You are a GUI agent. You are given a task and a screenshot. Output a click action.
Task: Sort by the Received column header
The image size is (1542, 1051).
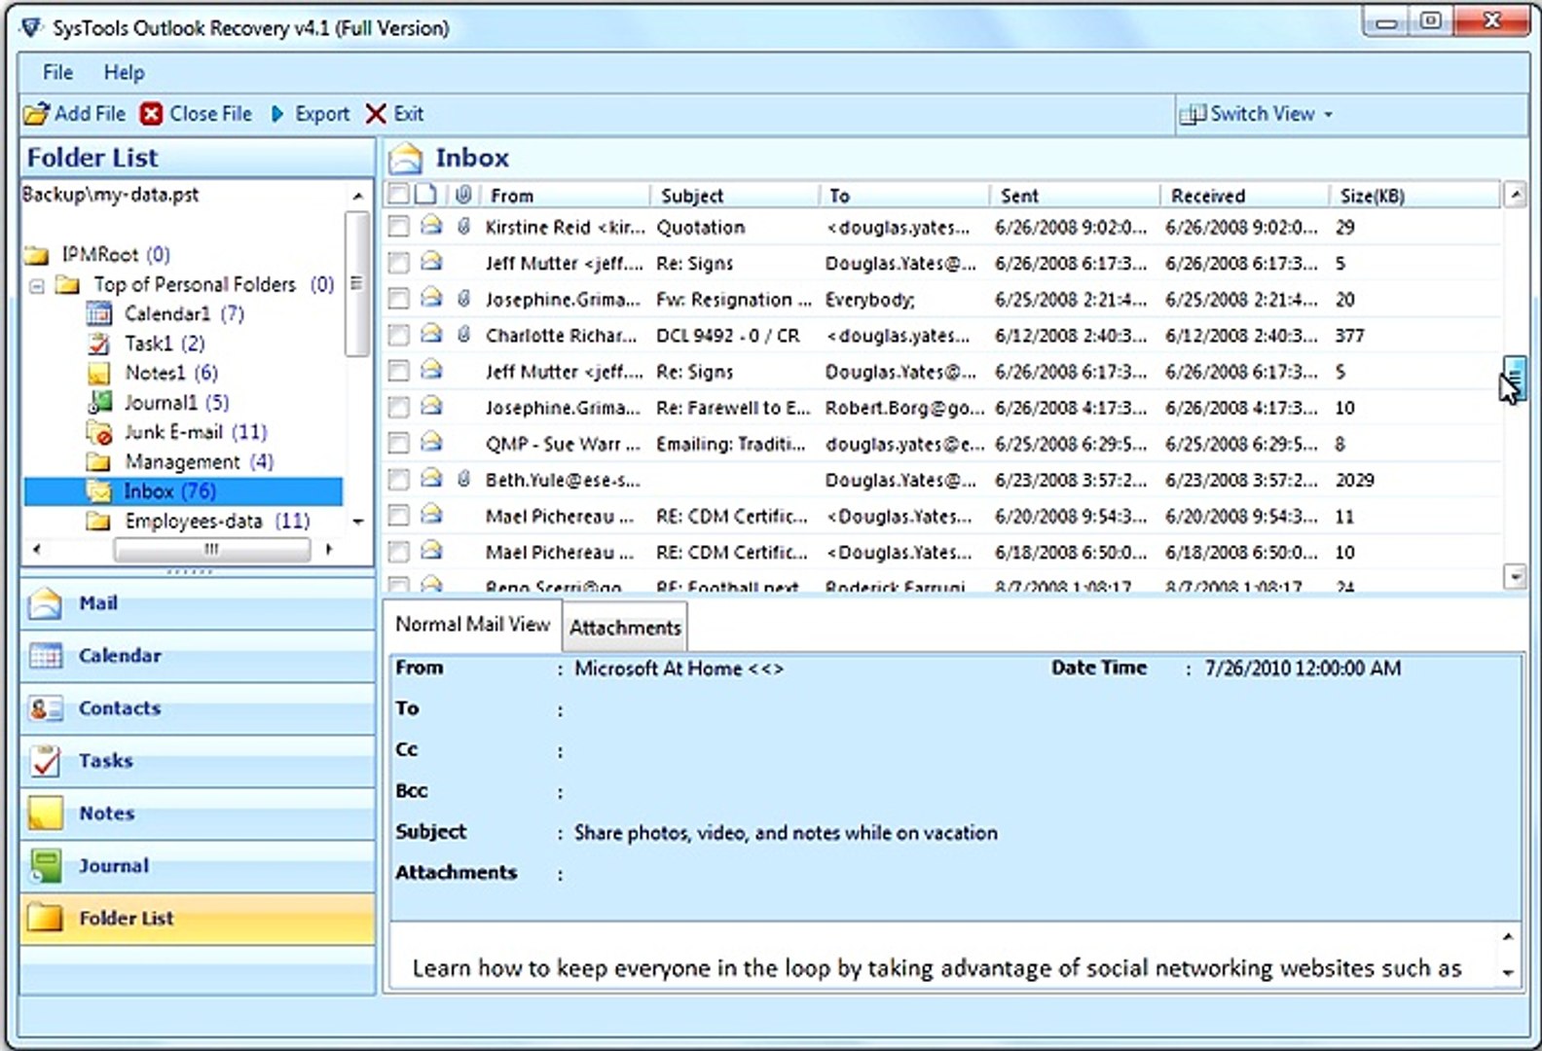pos(1243,196)
